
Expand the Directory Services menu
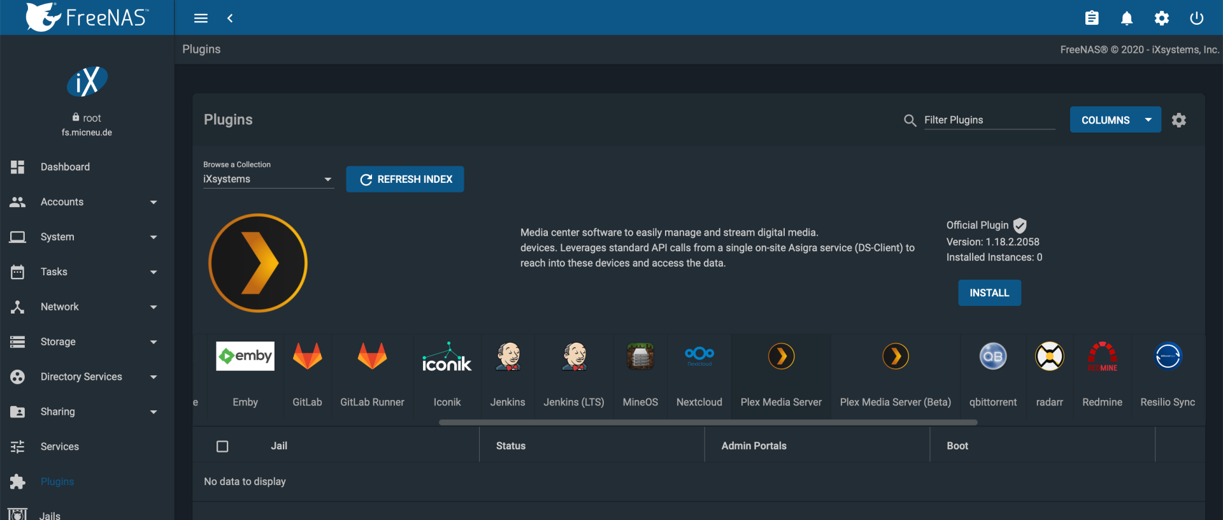point(87,377)
